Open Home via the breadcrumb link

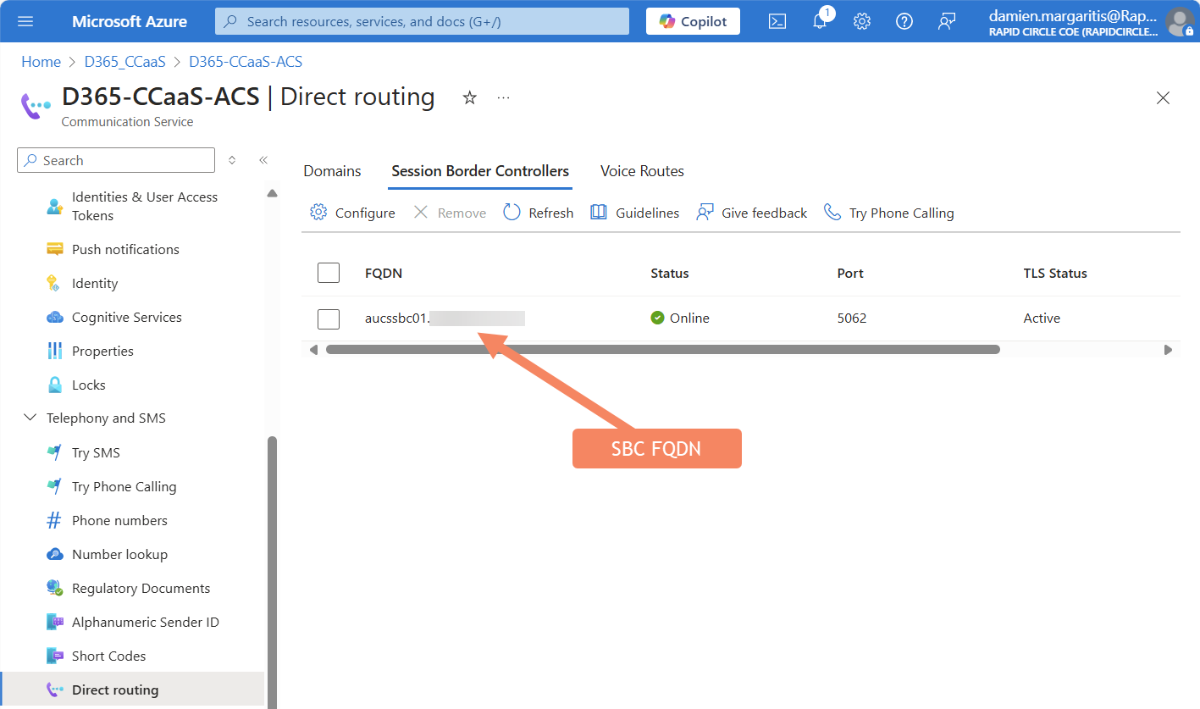point(41,61)
